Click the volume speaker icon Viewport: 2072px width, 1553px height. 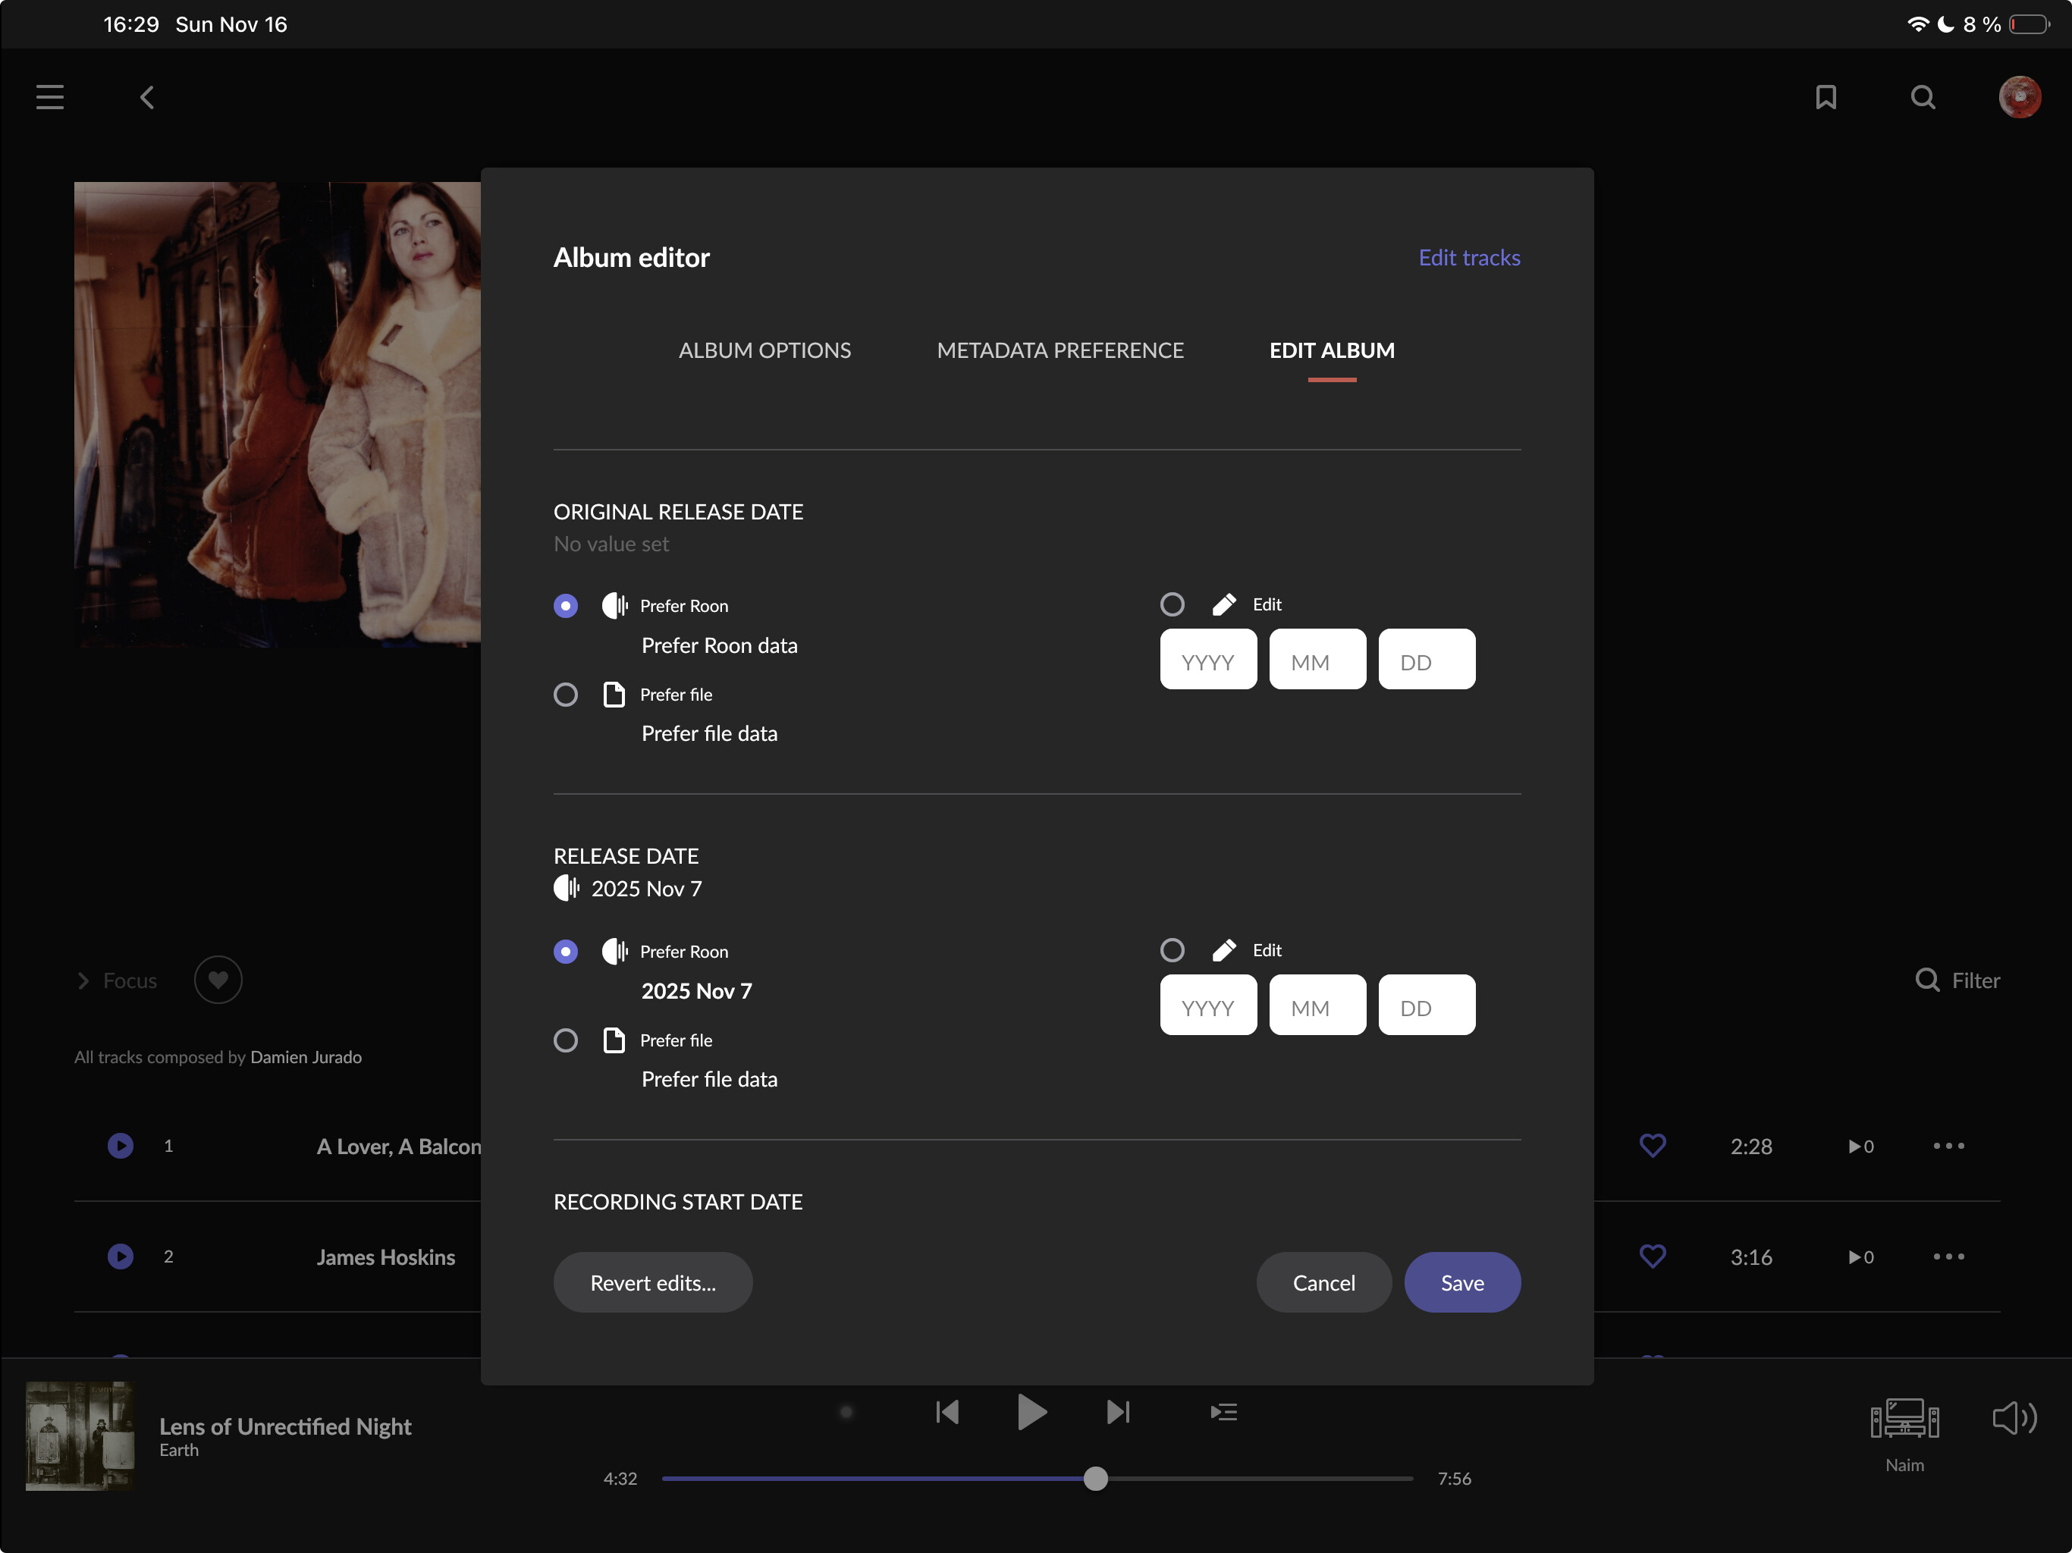[x=2013, y=1418]
